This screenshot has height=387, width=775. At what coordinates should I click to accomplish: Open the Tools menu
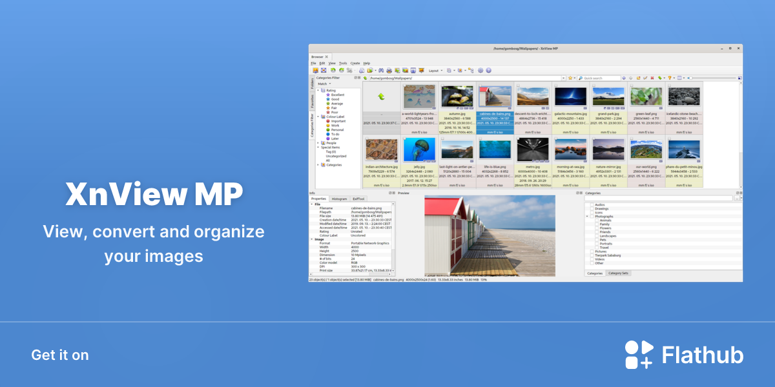pos(343,63)
